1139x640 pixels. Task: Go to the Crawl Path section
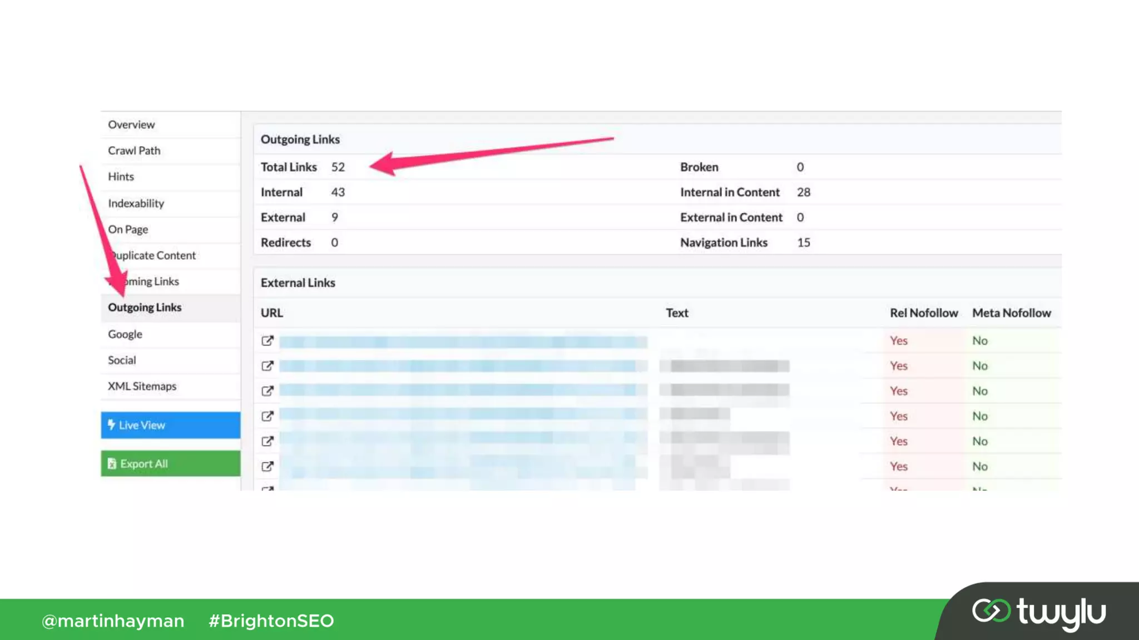(134, 151)
